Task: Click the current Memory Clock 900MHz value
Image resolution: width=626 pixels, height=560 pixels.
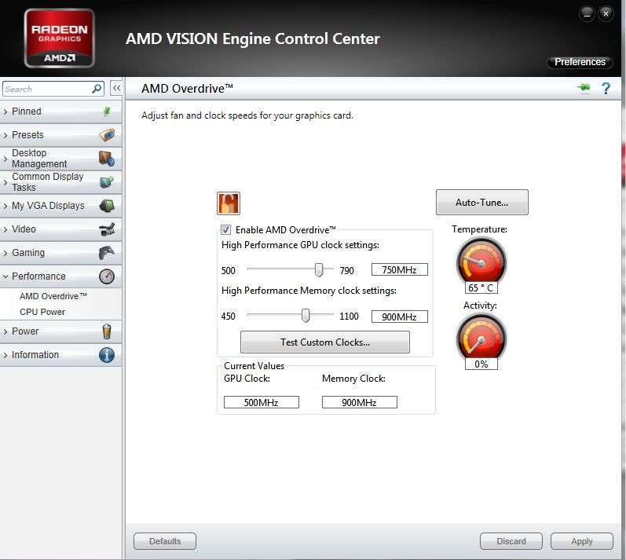Action: click(359, 402)
